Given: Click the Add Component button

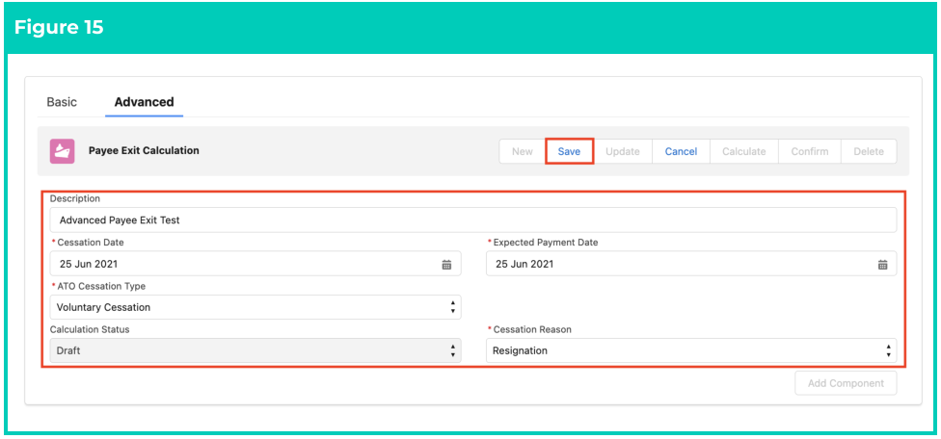Looking at the screenshot, I should tap(846, 383).
